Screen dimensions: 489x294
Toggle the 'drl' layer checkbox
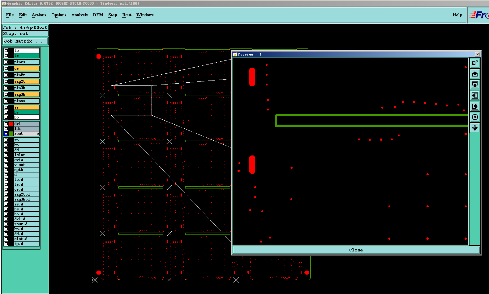point(6,124)
